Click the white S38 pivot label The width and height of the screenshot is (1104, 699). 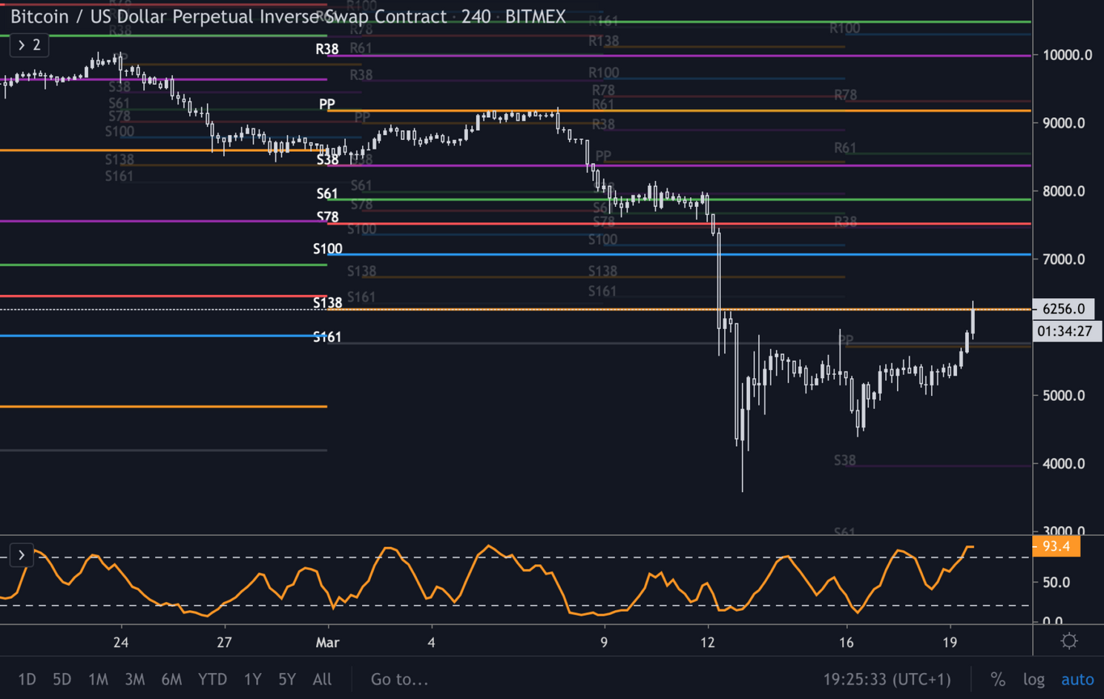click(x=327, y=159)
